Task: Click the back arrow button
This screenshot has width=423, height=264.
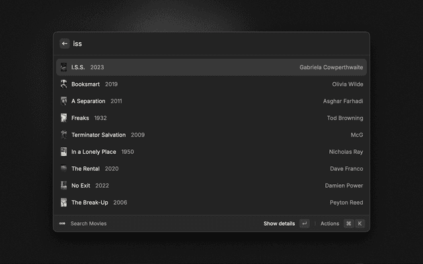Action: click(65, 44)
